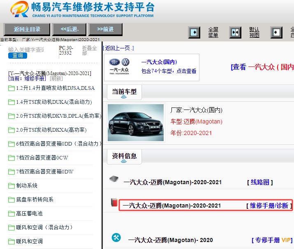Click the 返回主目录 button
The image size is (294, 249).
tap(27, 29)
